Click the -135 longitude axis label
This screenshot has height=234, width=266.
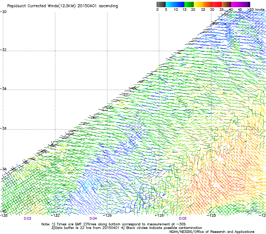4,216
